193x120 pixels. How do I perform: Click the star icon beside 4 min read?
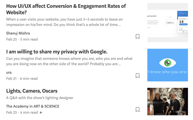(x=41, y=113)
